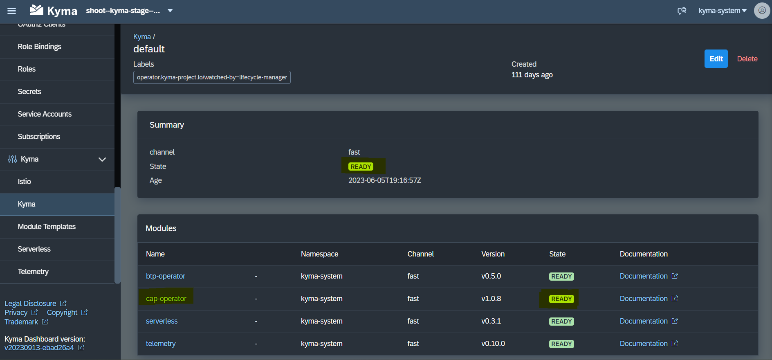Click the Kyma category sliders icon

click(x=12, y=159)
